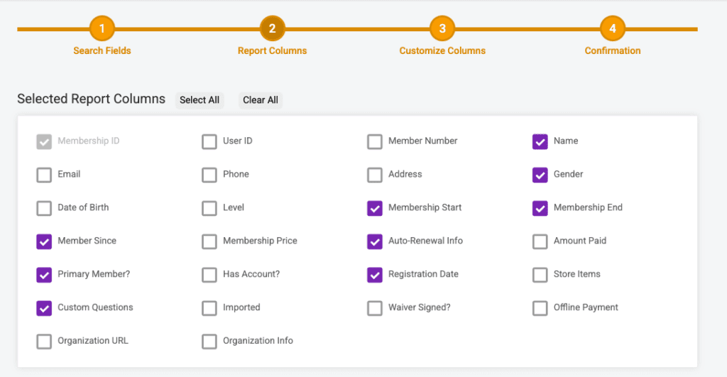The image size is (727, 377).
Task: Jump to step 3 Customize Columns
Action: [442, 29]
